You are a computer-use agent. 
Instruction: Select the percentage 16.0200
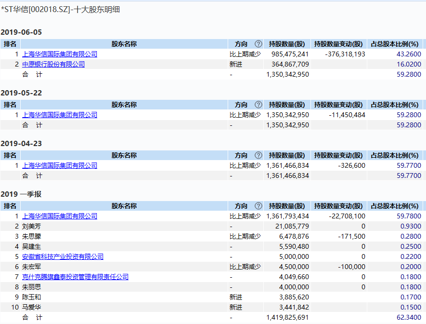(x=409, y=64)
